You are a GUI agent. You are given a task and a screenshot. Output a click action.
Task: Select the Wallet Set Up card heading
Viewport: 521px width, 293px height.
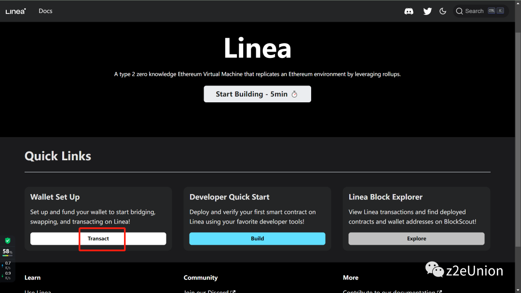(55, 197)
